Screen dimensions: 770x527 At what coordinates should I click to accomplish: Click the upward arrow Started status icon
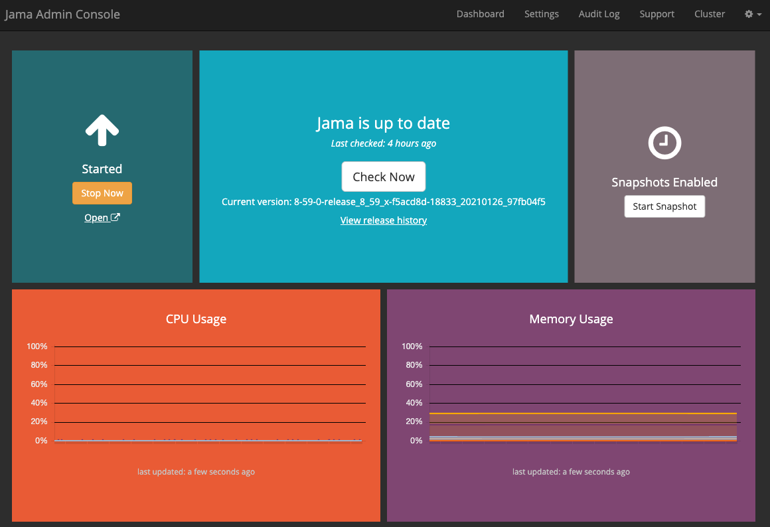(x=102, y=130)
